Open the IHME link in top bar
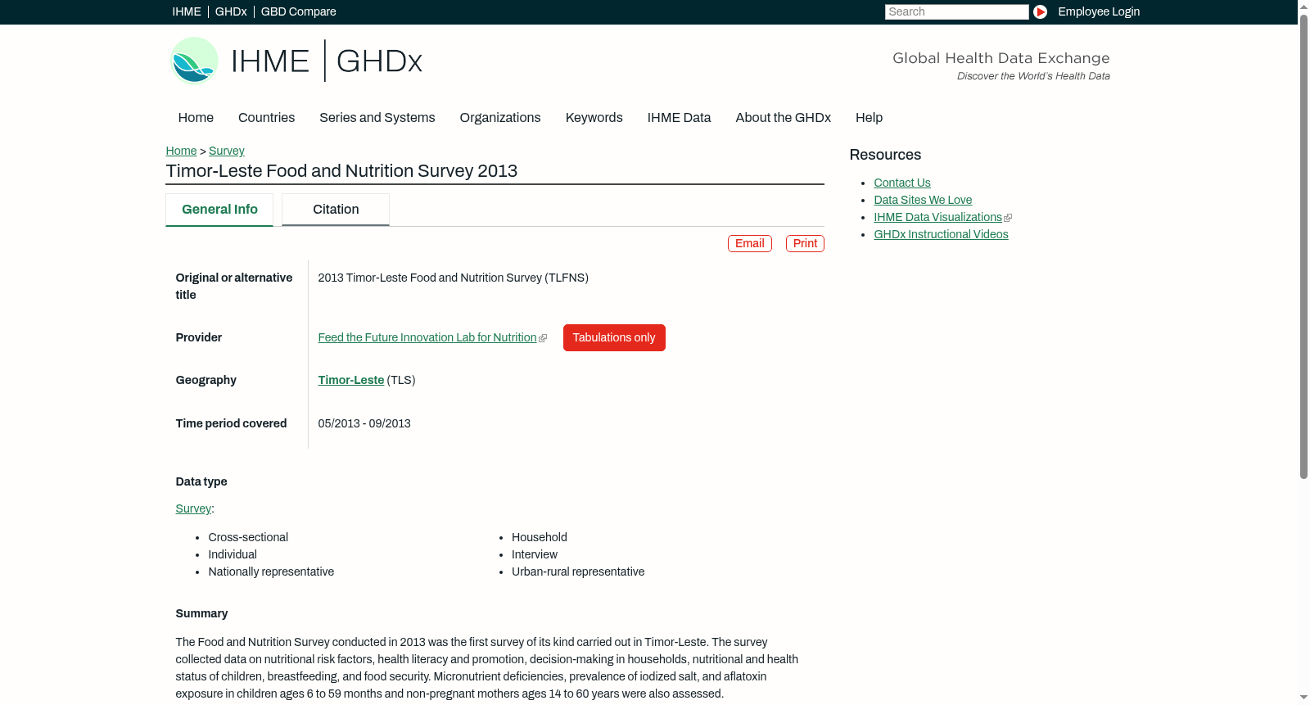 pyautogui.click(x=187, y=11)
